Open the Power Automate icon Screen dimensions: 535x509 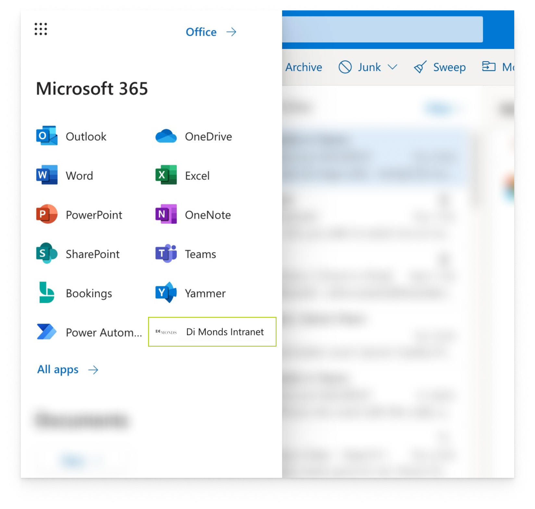click(47, 331)
